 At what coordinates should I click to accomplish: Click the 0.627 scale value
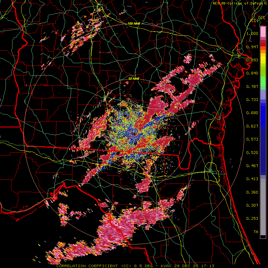252,126
